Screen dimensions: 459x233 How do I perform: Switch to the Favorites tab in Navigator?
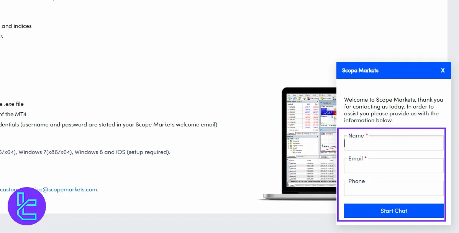click(300, 156)
